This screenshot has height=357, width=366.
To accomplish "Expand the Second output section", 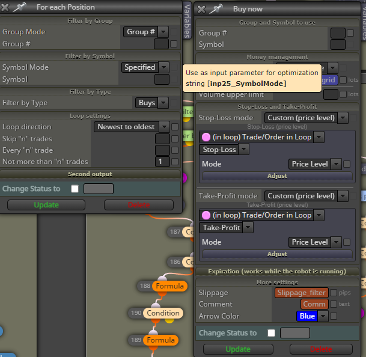I will click(90, 174).
